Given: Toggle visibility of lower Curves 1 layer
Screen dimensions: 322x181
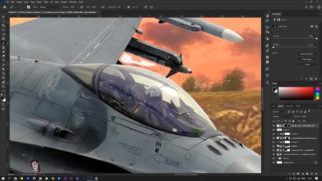Looking at the screenshot, I should tap(274, 142).
